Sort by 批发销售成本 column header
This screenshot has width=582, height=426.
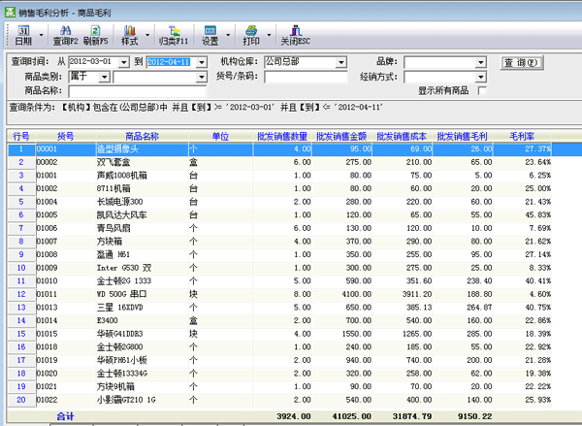(402, 136)
